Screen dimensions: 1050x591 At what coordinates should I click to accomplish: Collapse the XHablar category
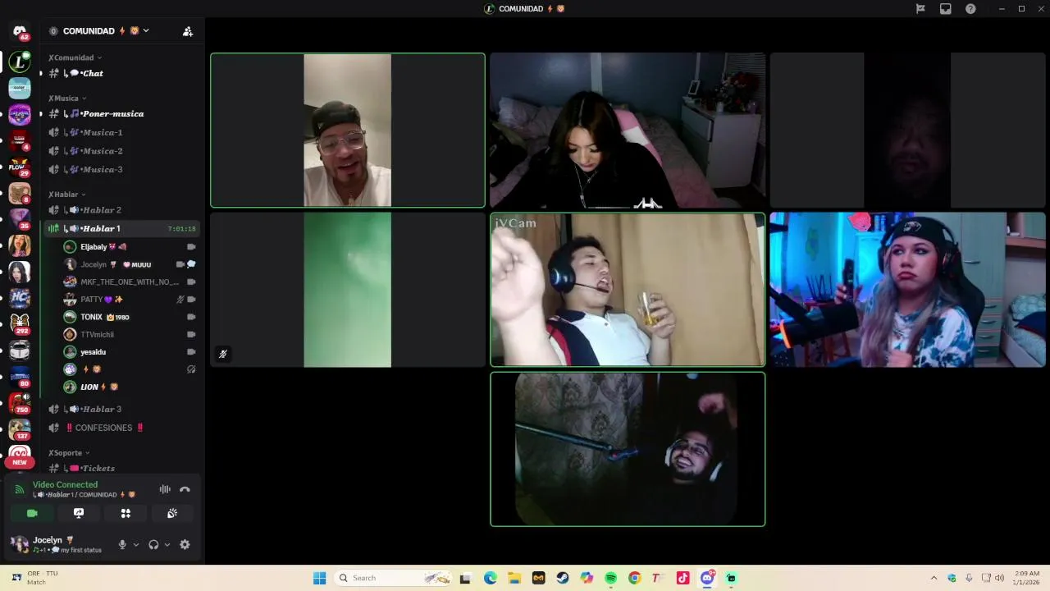67,195
